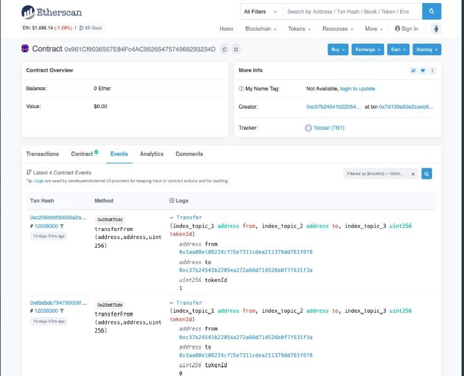Collapse the second Transfer log chevron
Image resolution: width=464 pixels, height=376 pixels.
coord(171,303)
